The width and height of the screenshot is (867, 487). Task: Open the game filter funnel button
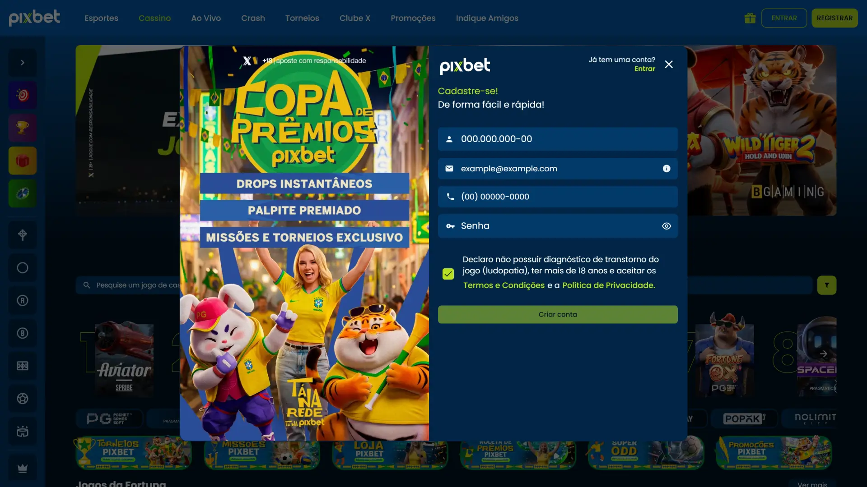click(827, 285)
